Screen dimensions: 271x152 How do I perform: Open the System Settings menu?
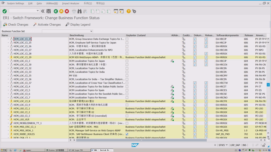(x=16, y=3)
